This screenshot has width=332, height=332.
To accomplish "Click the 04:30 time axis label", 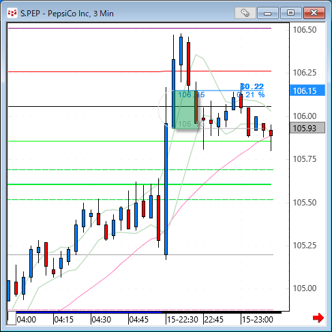I will pos(101,320).
